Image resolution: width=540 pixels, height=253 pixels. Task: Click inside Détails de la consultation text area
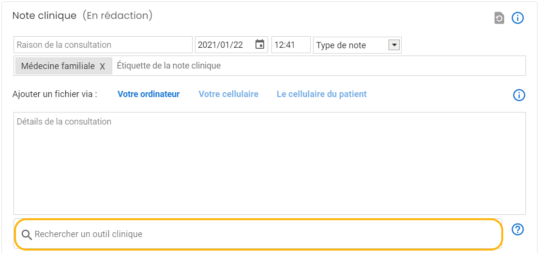point(270,164)
